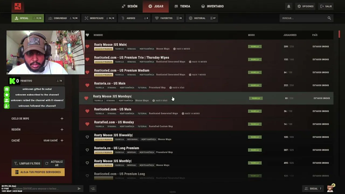Click Limpiar Filtros button

click(x=27, y=164)
